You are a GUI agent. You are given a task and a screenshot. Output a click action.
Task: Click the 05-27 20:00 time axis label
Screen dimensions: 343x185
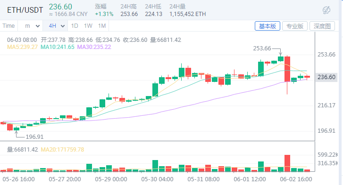click(x=65, y=179)
